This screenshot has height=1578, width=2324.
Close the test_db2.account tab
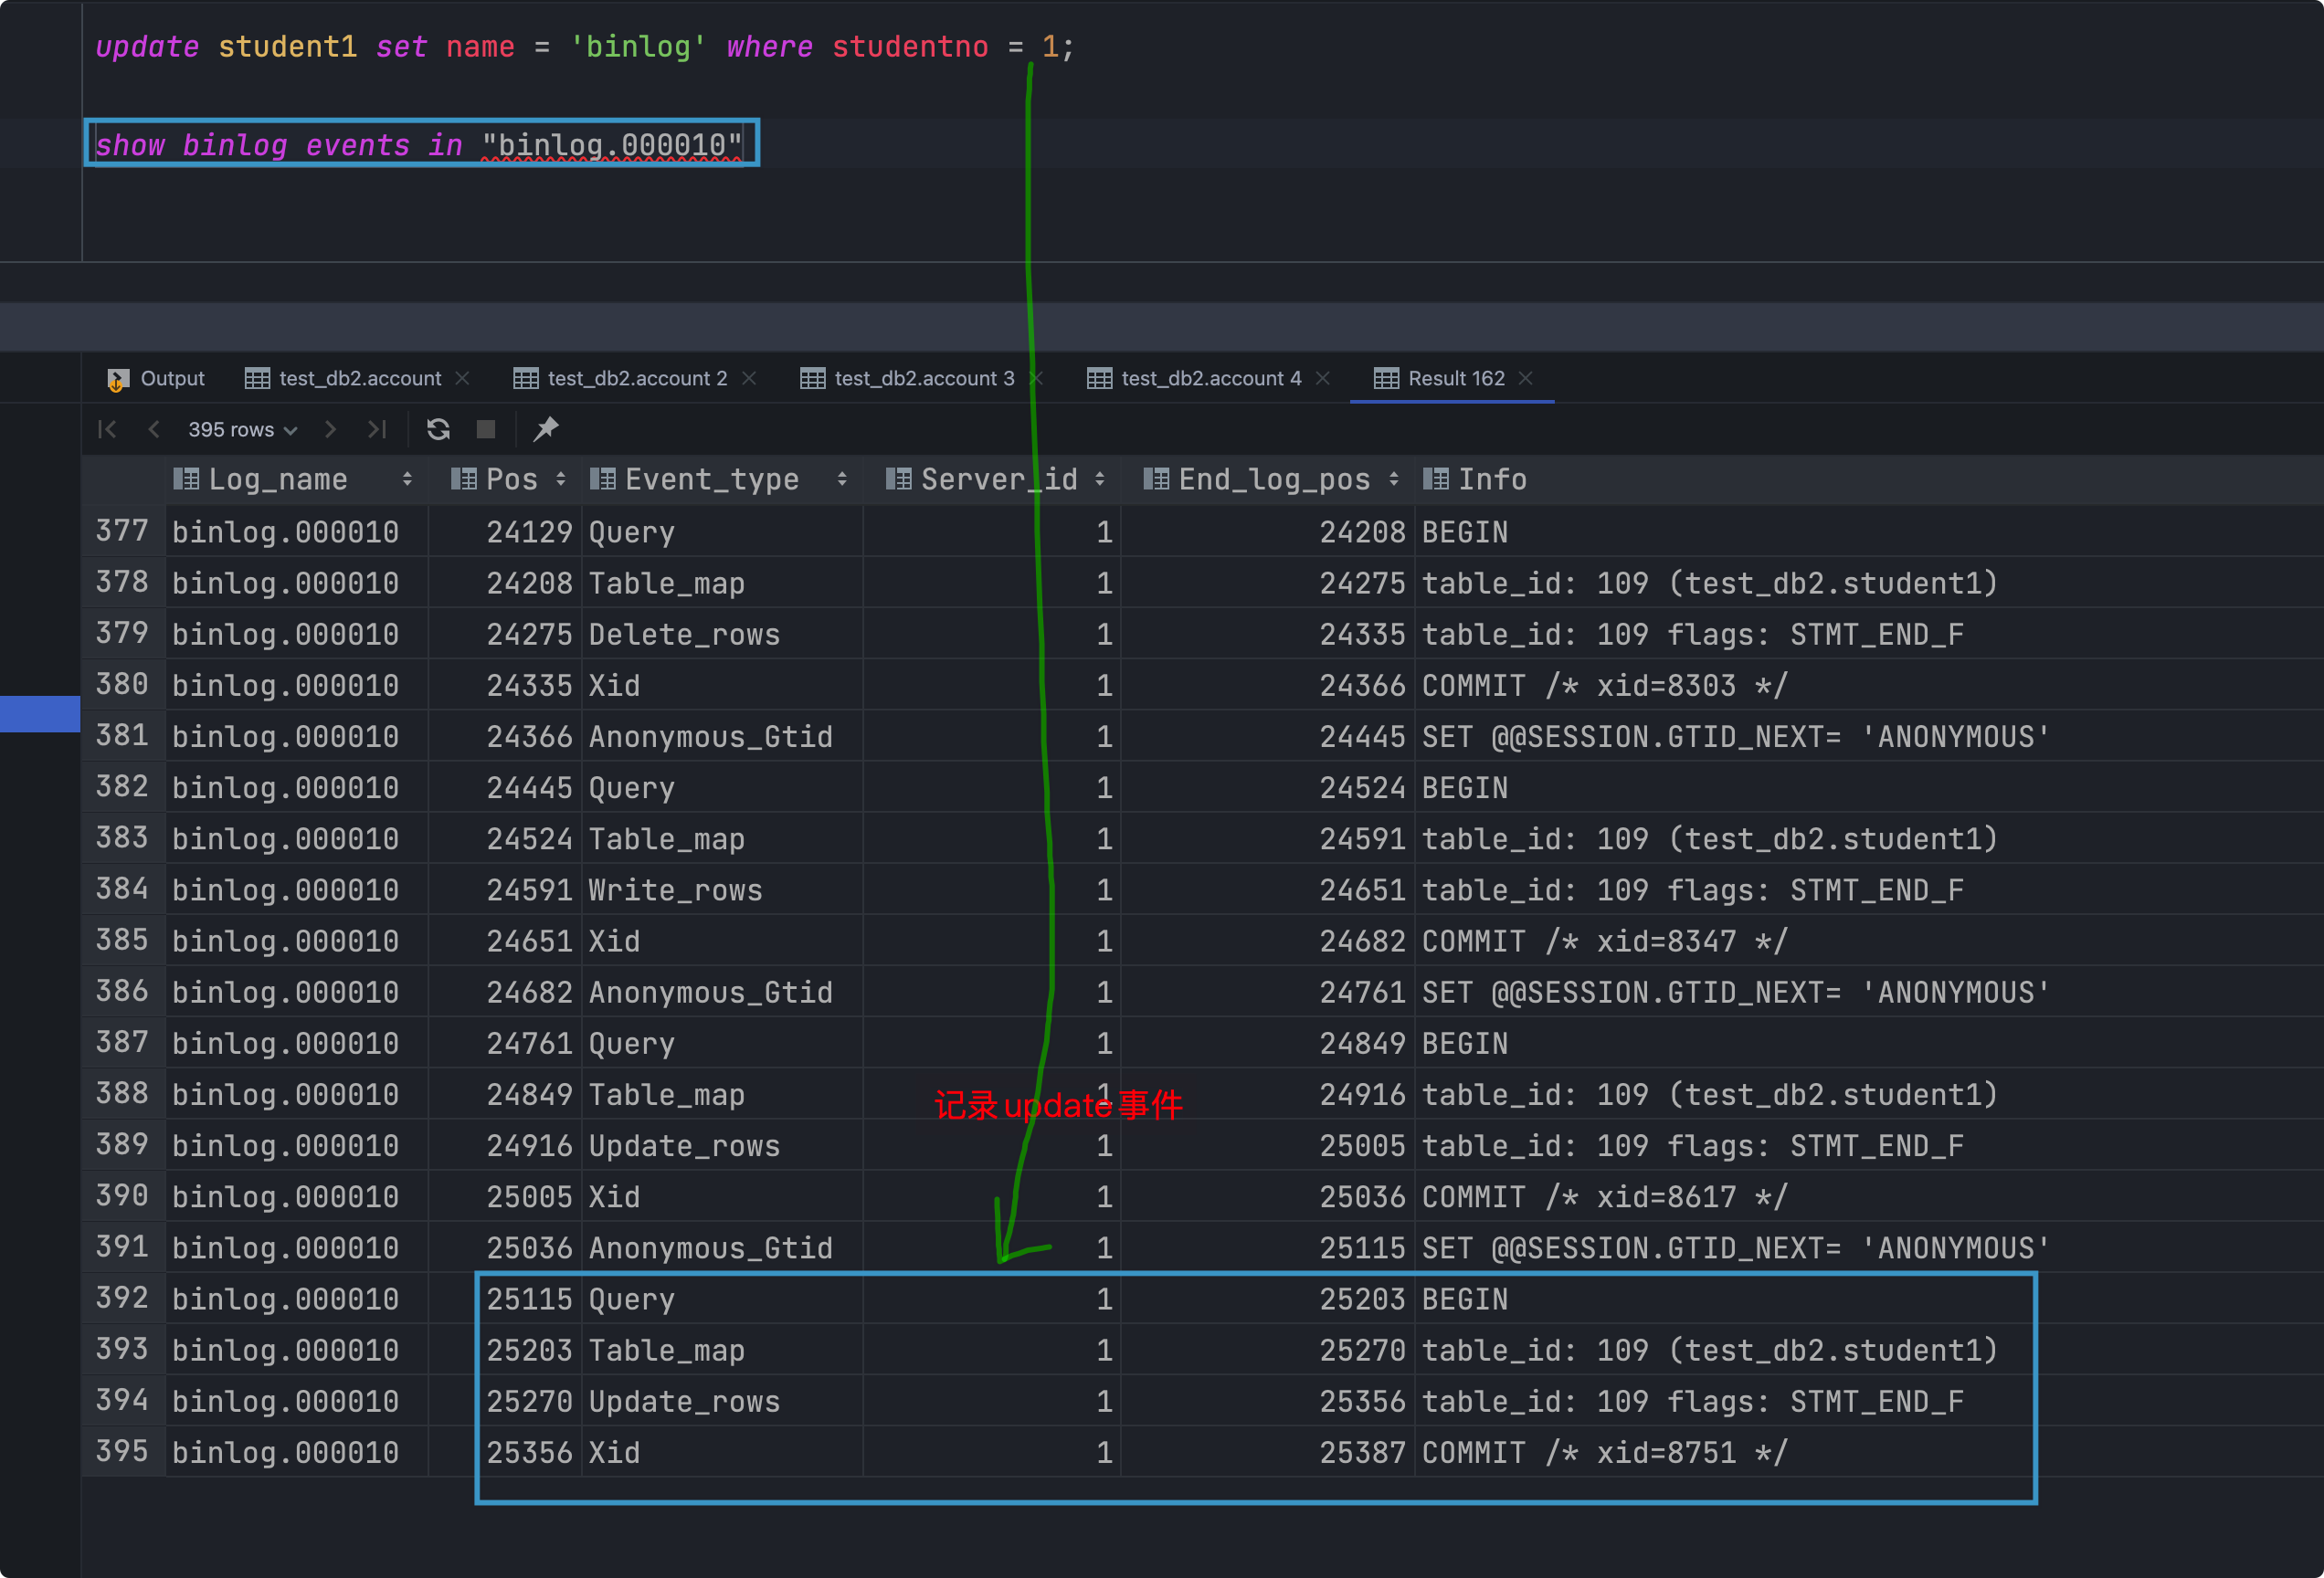(x=462, y=379)
